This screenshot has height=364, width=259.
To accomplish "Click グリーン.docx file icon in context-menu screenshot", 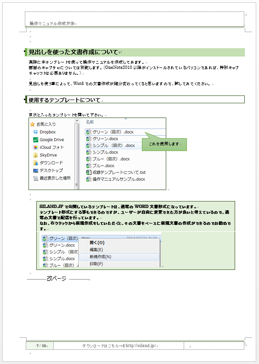I will [x=45, y=245].
